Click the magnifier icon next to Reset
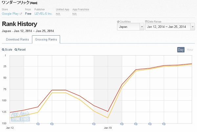 (x=16, y=50)
